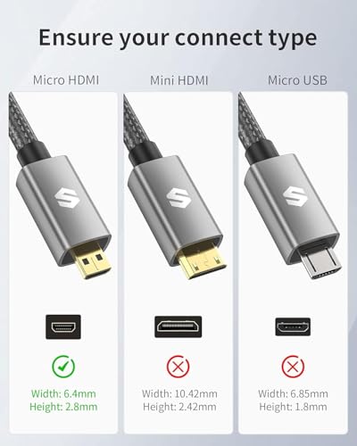The width and height of the screenshot is (357, 446).
Task: Select the 'Height: 1.8mm' text
Action: [293, 407]
